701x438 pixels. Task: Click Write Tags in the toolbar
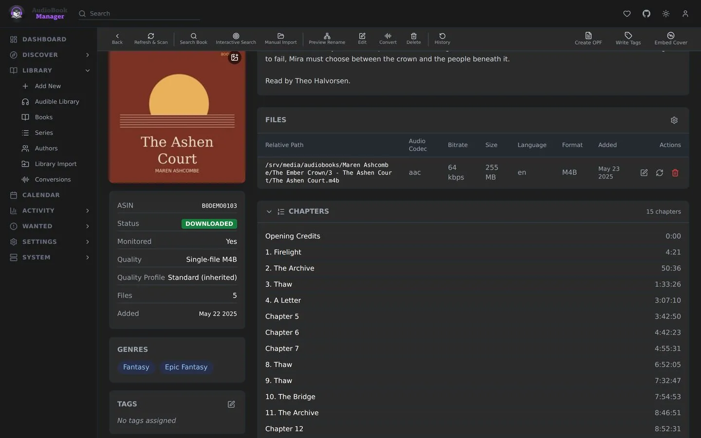(x=628, y=38)
